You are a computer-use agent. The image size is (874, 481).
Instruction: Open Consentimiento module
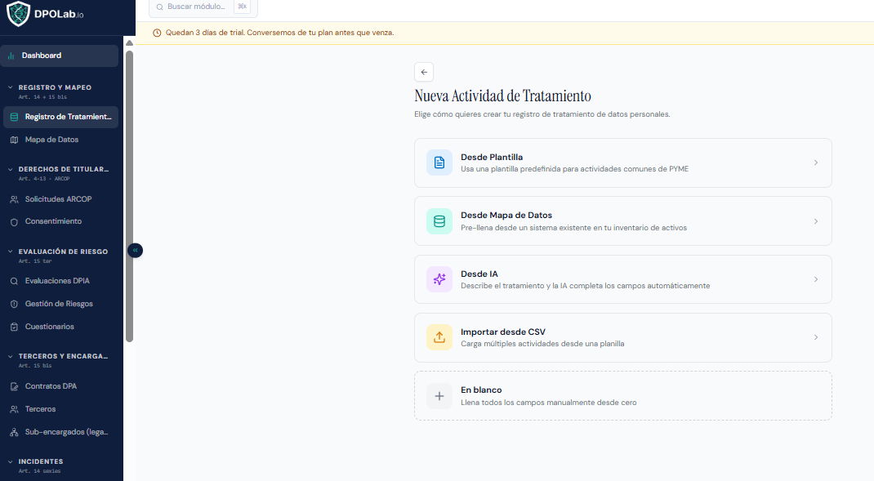(60, 222)
